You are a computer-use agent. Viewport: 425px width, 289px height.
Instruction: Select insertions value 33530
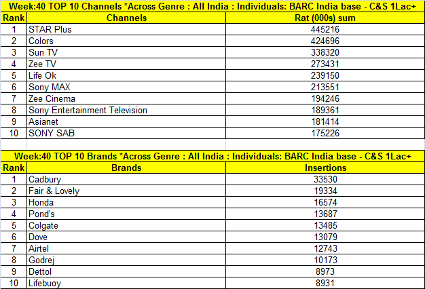tap(325, 179)
